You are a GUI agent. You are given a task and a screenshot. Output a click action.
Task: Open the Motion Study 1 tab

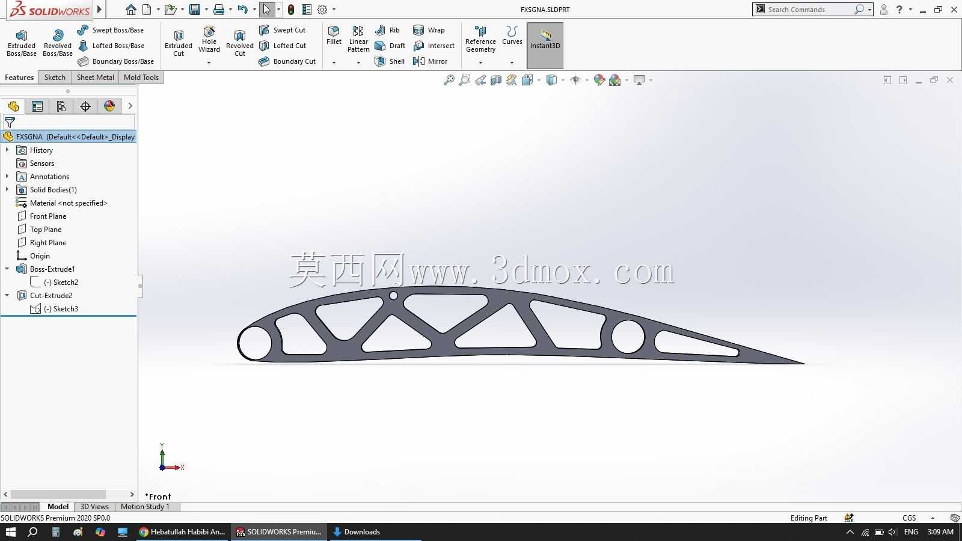click(x=145, y=507)
